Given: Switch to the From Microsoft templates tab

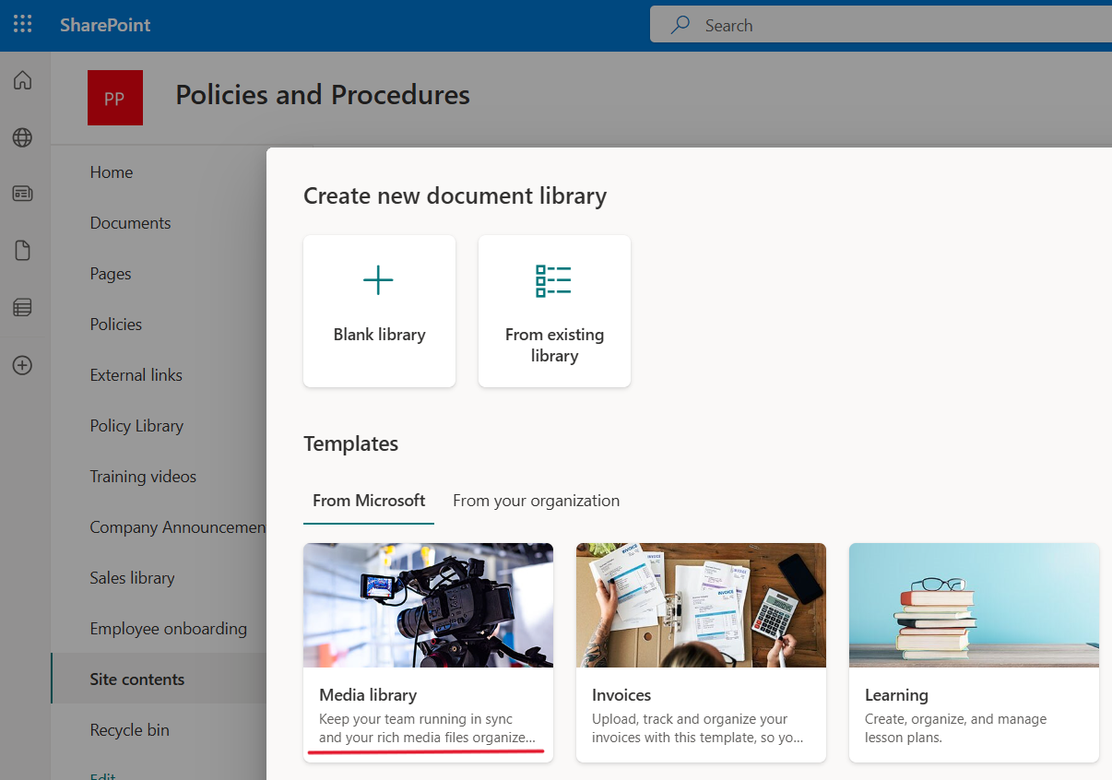Looking at the screenshot, I should coord(368,500).
